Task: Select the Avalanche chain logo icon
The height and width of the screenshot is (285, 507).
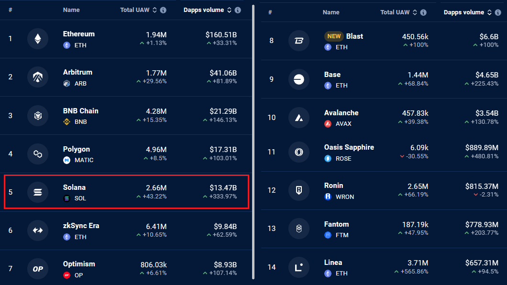Action: tap(299, 117)
